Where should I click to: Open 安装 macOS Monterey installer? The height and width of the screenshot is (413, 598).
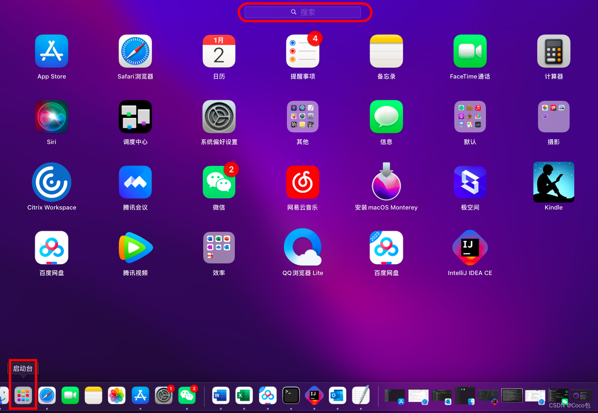386,182
